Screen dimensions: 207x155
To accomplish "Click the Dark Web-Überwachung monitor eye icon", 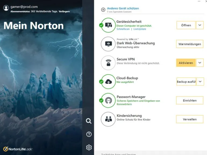I will [108, 44].
